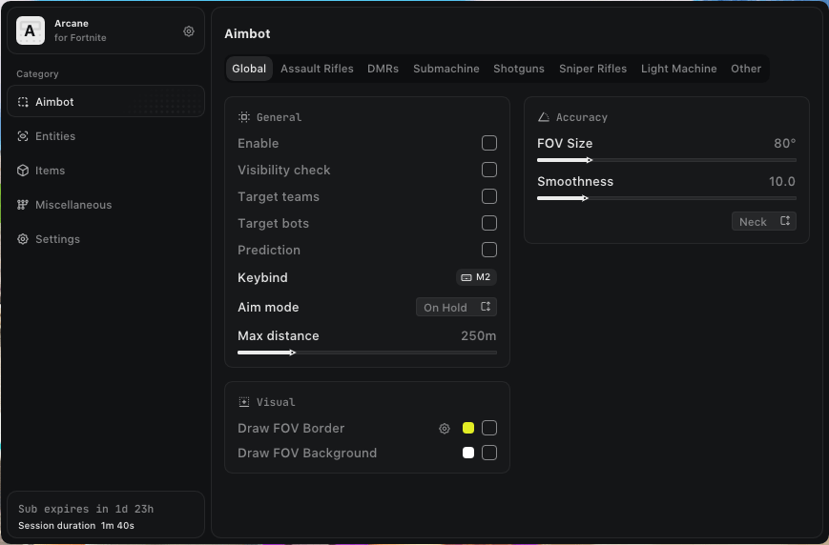The image size is (829, 545).
Task: Click the Arcane logo icon
Action: click(x=31, y=31)
